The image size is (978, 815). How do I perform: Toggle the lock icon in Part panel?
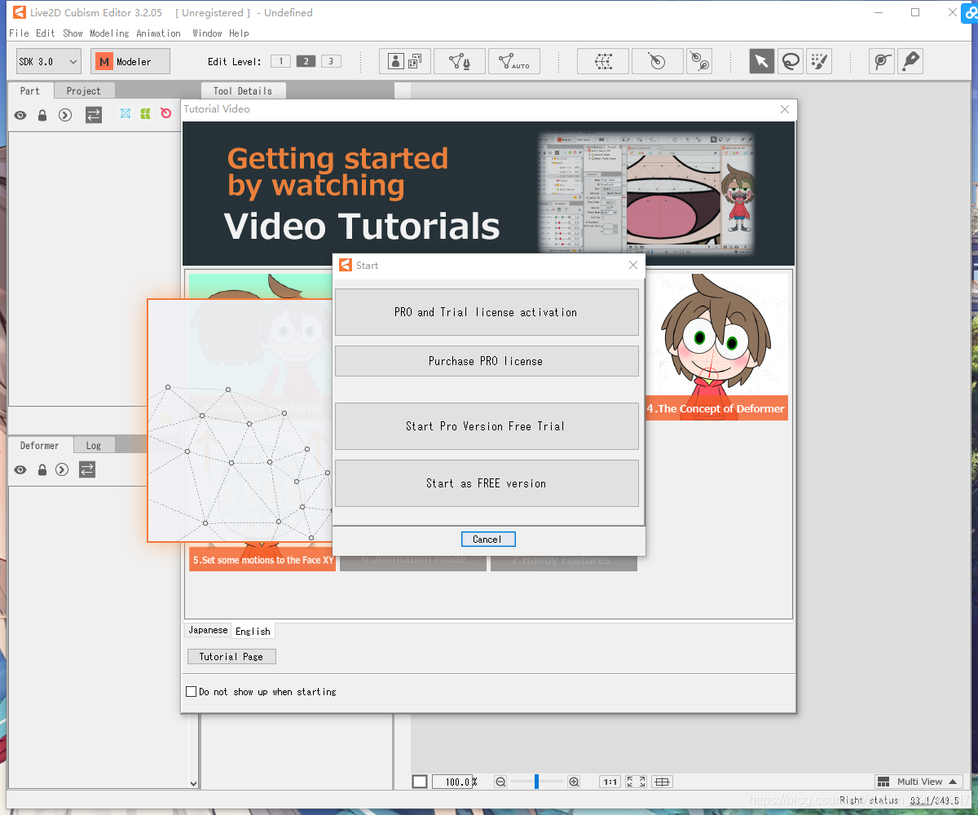[x=42, y=115]
